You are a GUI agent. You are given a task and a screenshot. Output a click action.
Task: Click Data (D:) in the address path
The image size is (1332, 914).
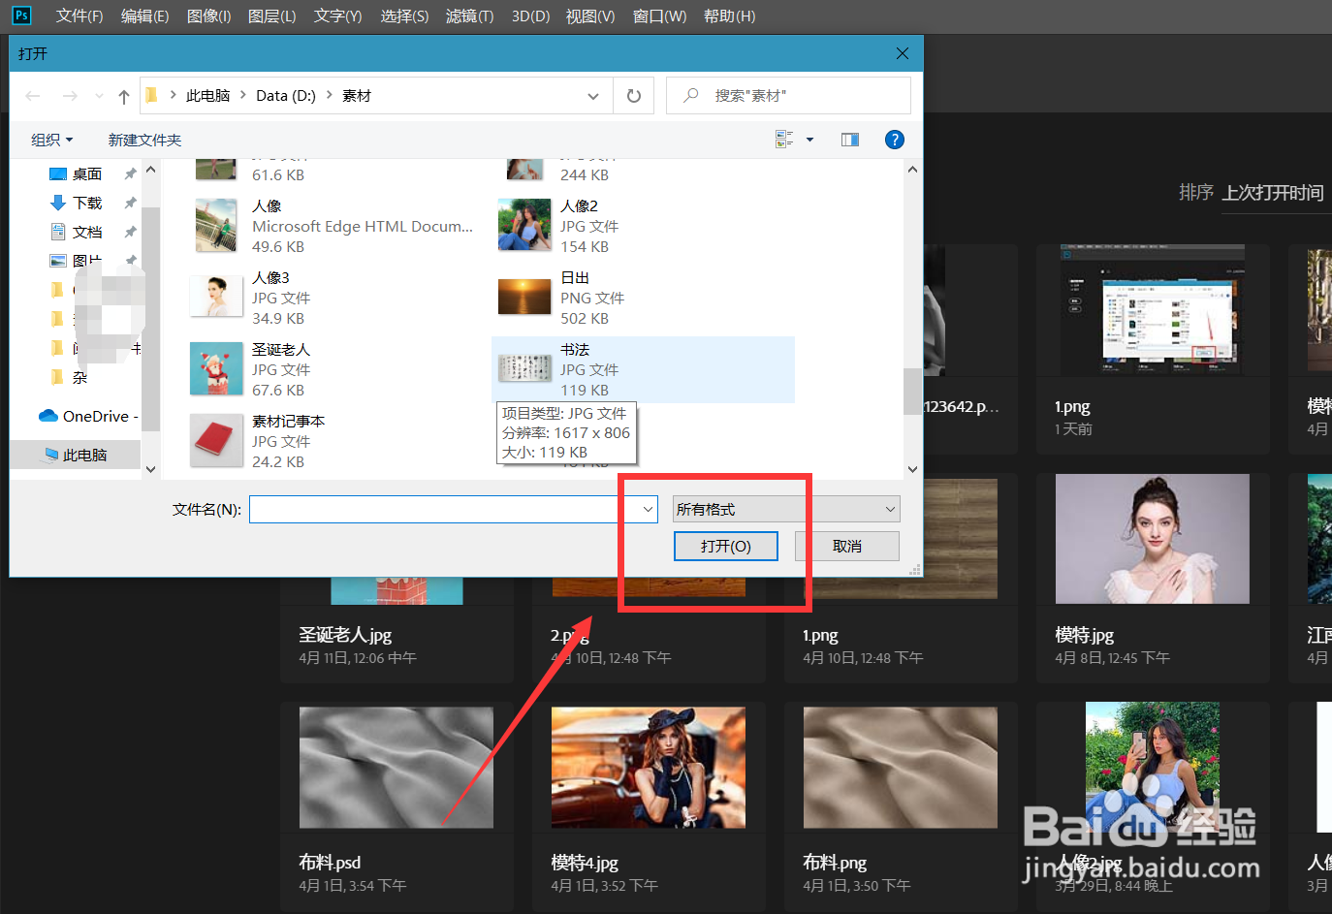coord(286,96)
